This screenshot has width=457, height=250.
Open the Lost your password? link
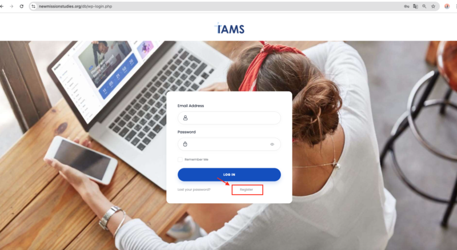point(194,189)
